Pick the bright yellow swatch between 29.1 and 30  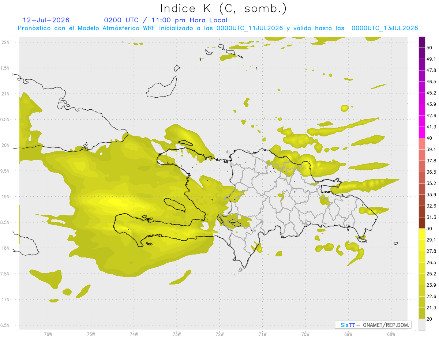coord(422,234)
